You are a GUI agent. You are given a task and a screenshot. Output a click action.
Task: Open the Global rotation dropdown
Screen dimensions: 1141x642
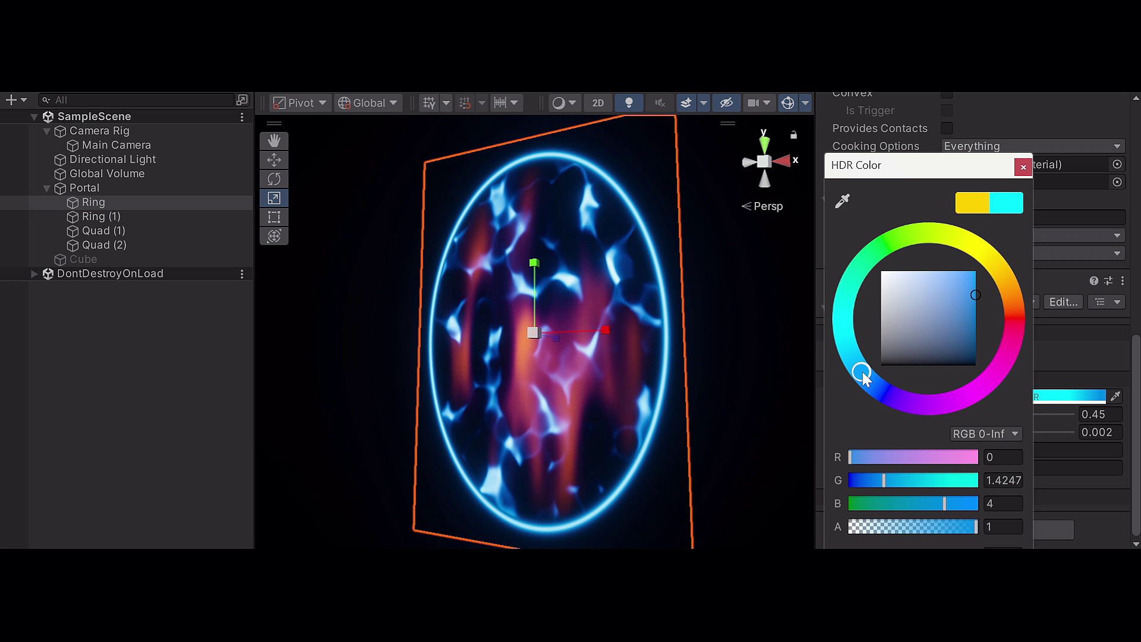[368, 103]
